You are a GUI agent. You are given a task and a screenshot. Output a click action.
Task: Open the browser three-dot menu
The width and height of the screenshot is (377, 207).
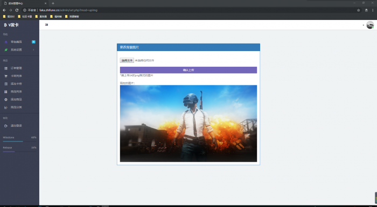(373, 10)
